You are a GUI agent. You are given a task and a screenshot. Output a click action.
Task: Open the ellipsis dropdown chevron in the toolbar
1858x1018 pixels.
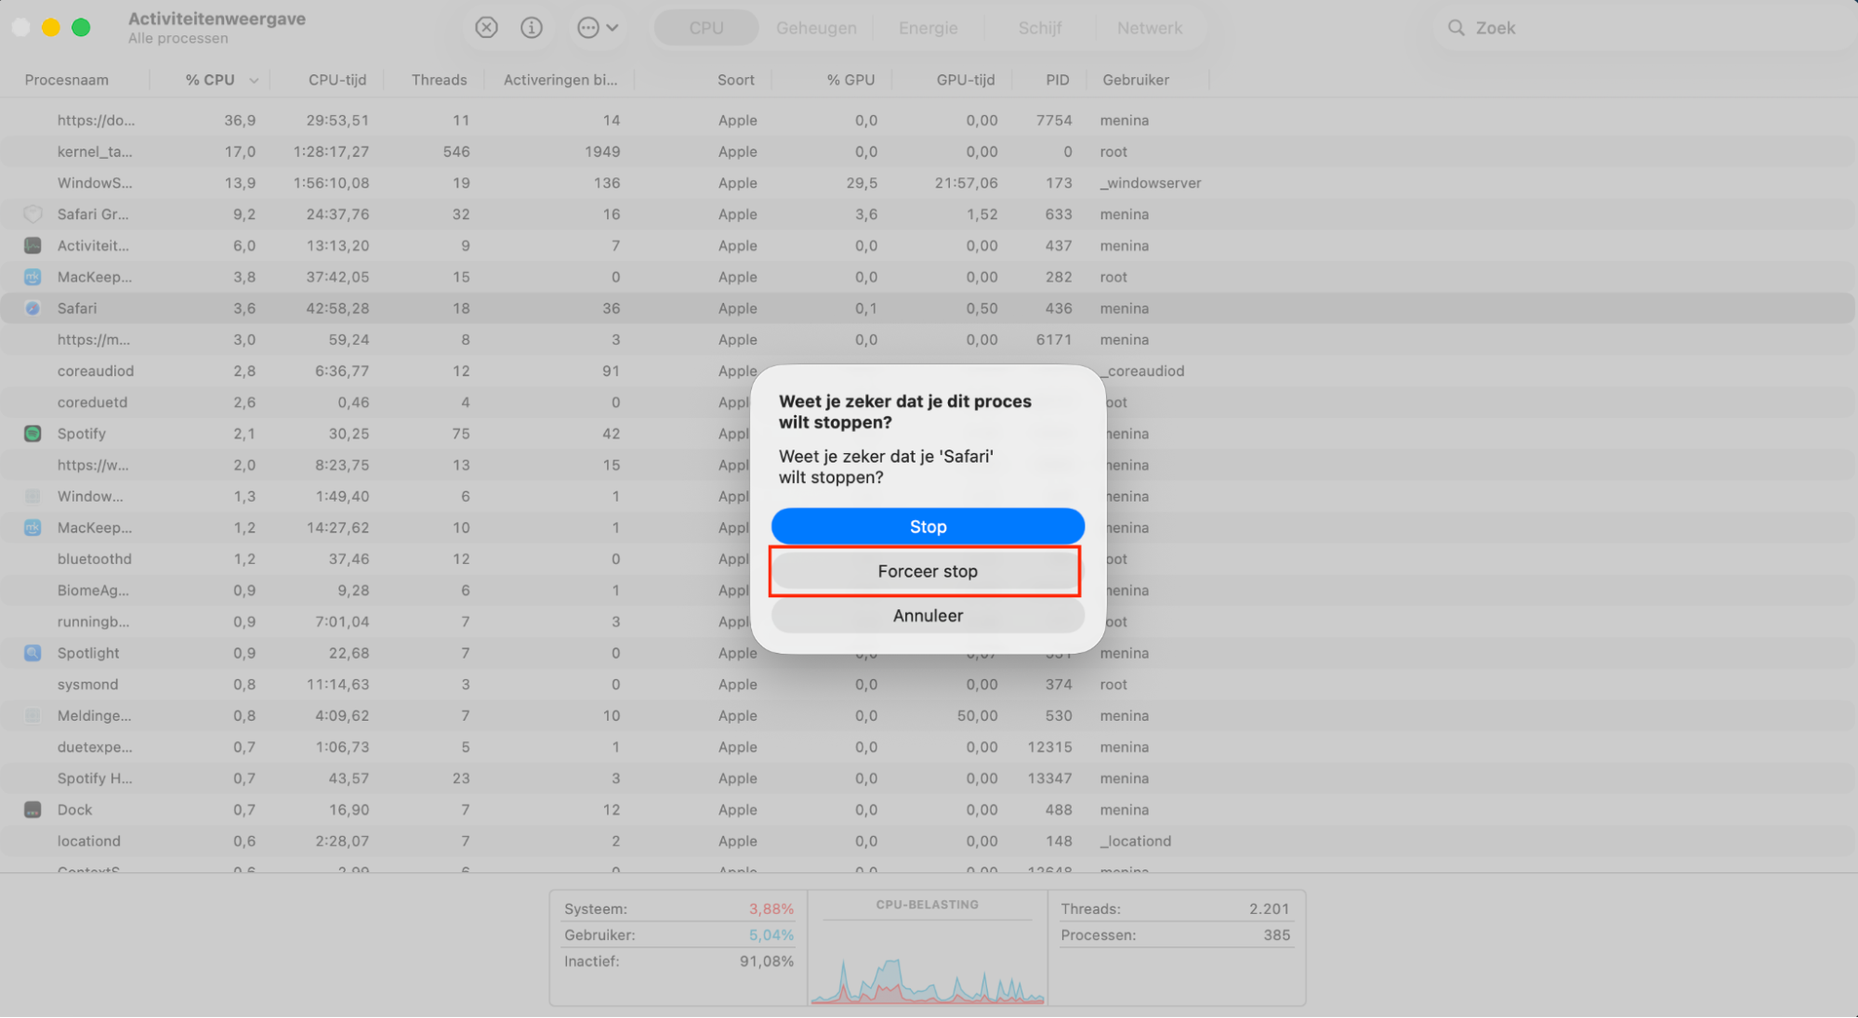click(x=613, y=27)
